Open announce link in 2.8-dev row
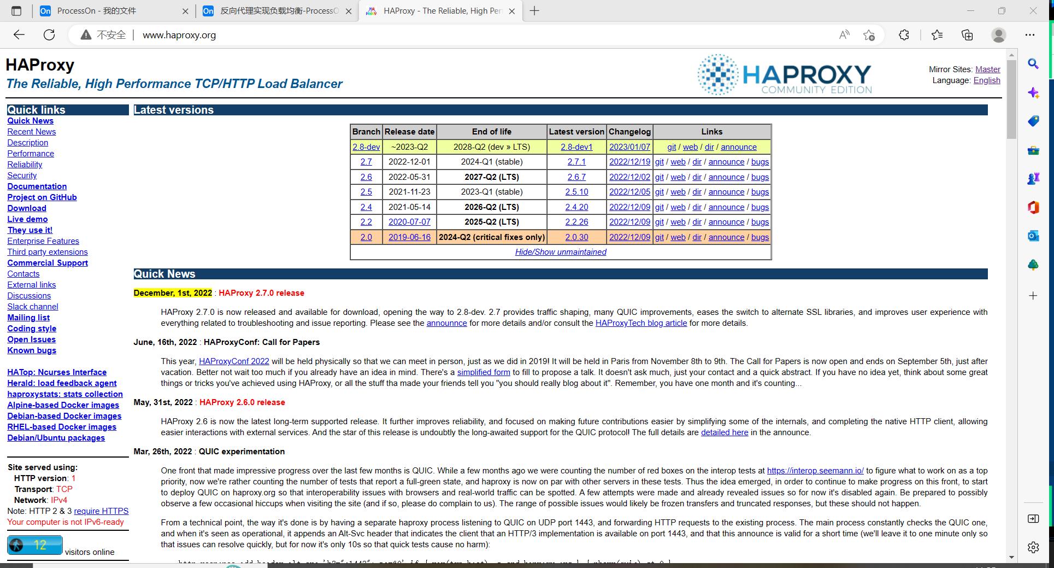This screenshot has width=1054, height=568. 739,147
